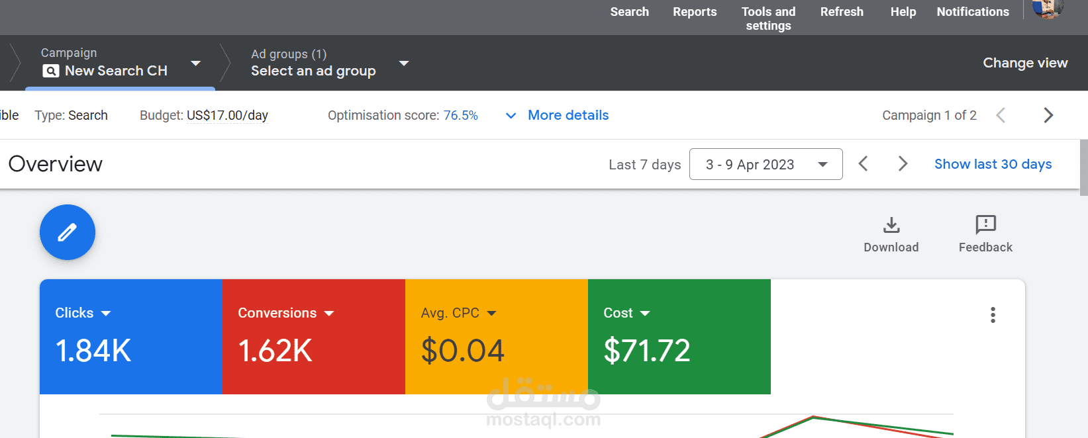Screen dimensions: 1088x438
Task: Go to the previous date range
Action: point(863,163)
